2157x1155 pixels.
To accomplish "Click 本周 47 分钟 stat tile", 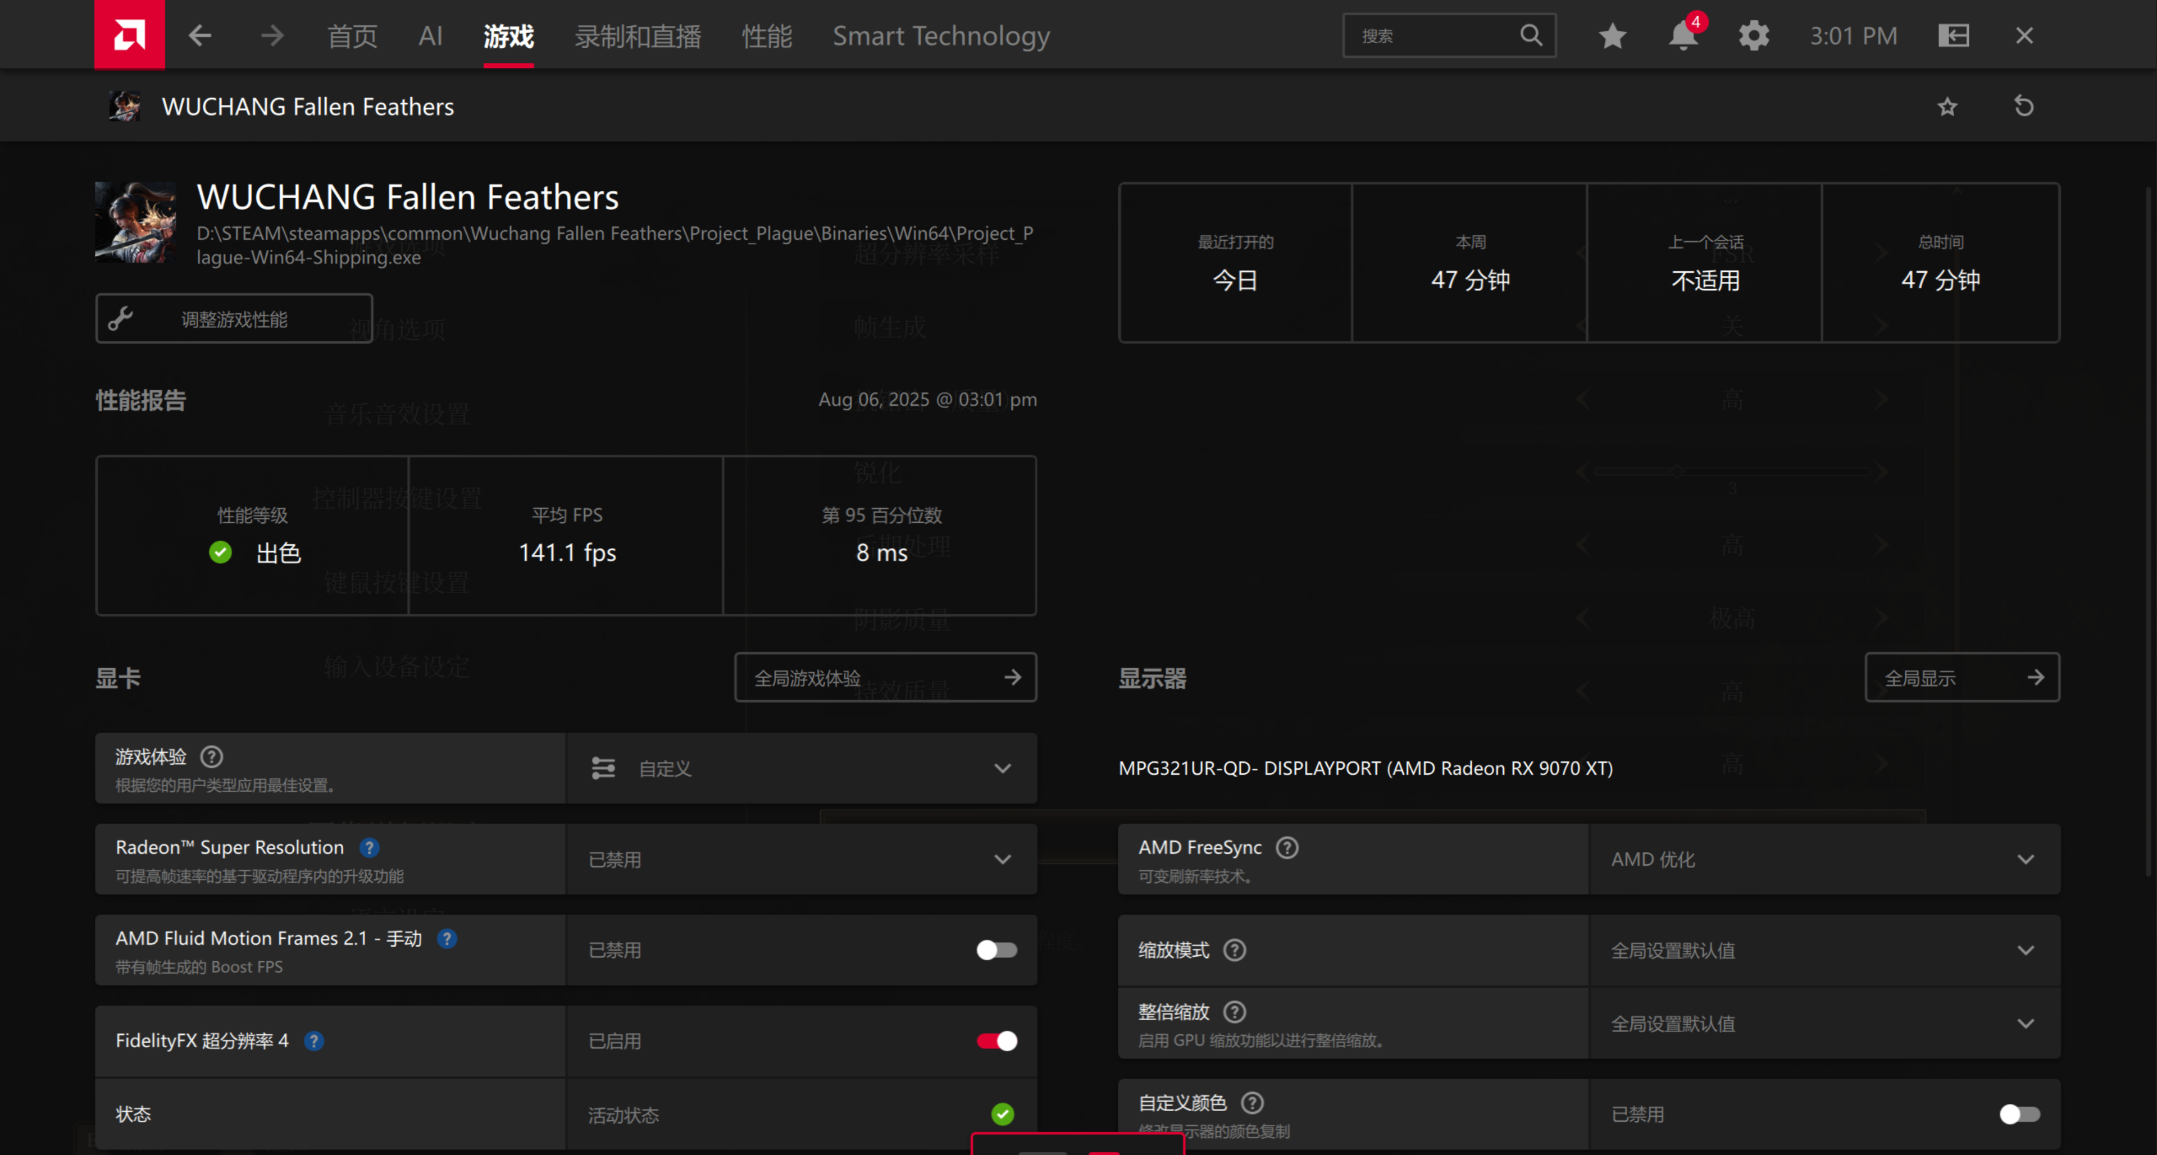I will click(x=1469, y=263).
